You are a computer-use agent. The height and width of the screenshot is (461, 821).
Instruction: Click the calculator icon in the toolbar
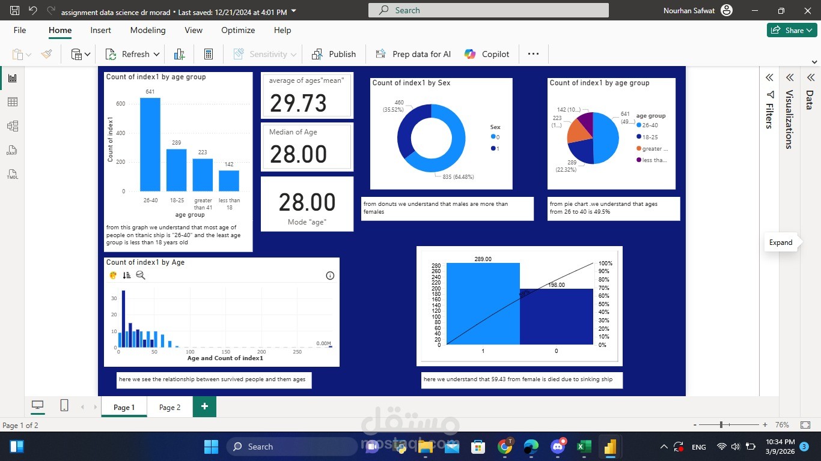pos(208,54)
